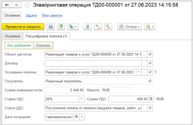
Task: Switch to Списком mode
Action: [x=43, y=45]
